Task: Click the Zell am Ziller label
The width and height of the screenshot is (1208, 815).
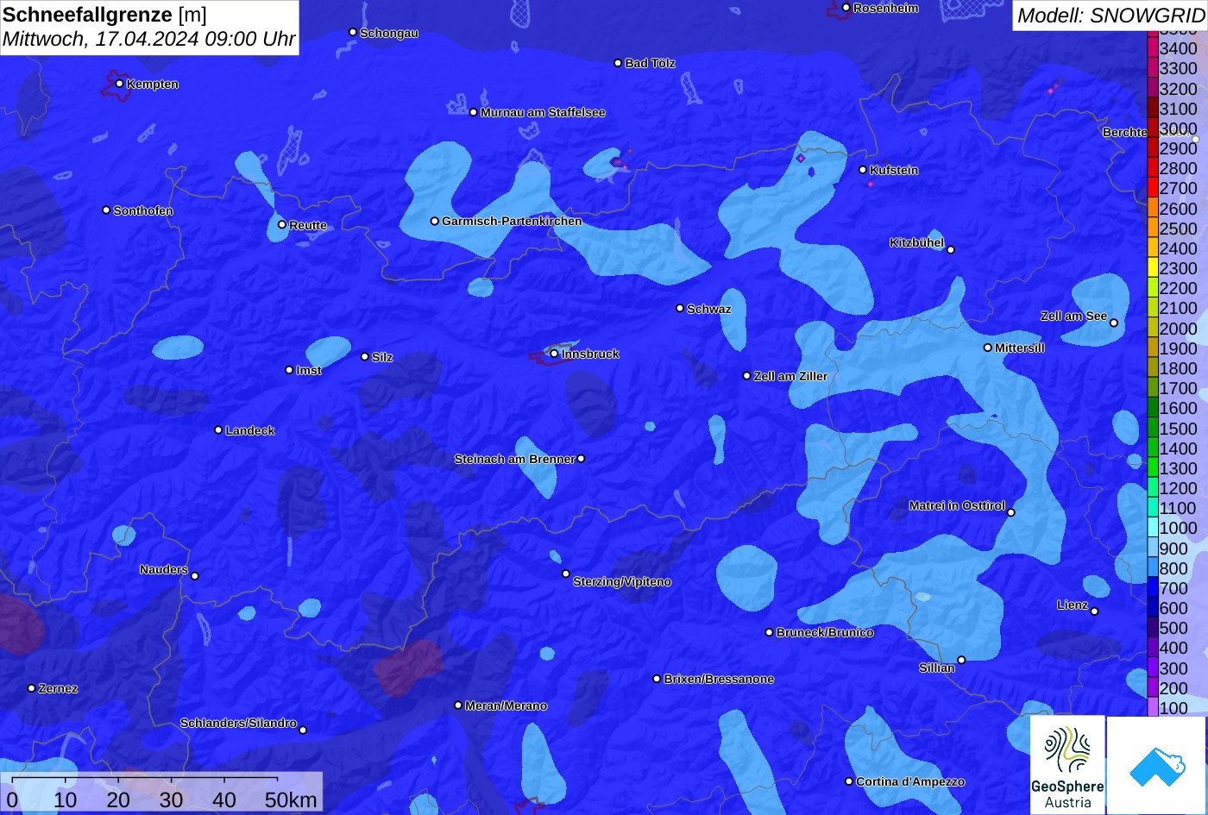Action: (x=790, y=376)
